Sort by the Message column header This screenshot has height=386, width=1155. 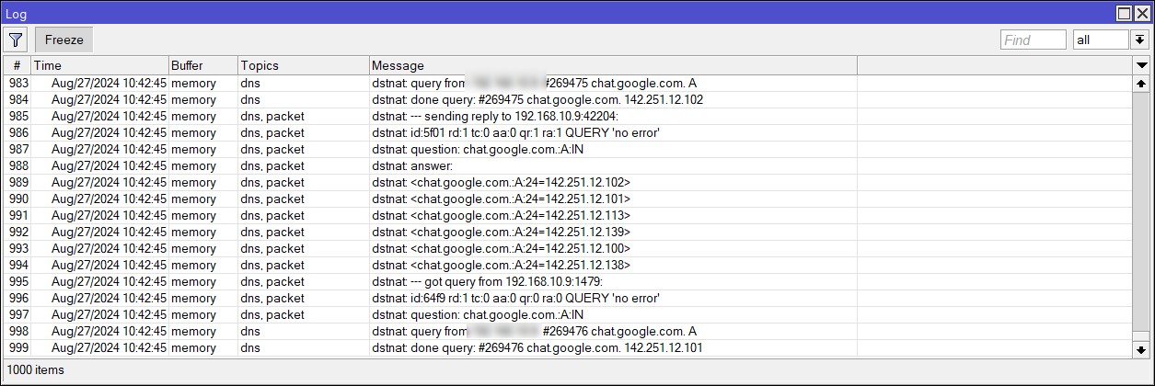[x=612, y=65]
